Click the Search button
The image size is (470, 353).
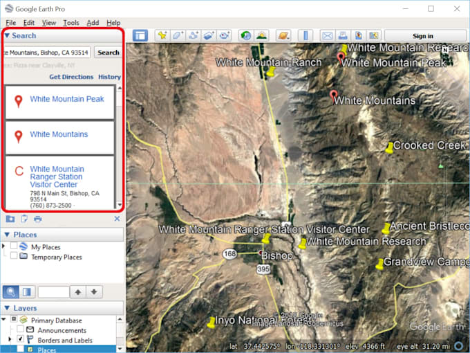tap(109, 53)
